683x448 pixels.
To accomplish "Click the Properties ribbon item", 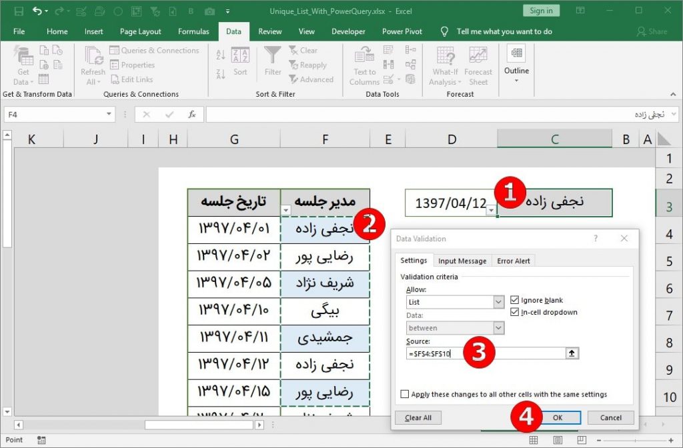I will [x=133, y=65].
